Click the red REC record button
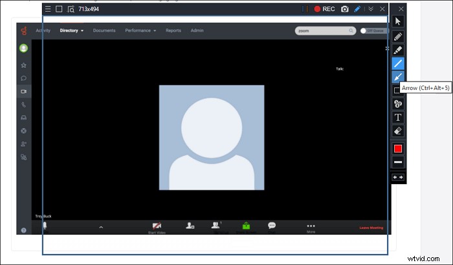Viewport: 453px width, 265px height. click(324, 9)
